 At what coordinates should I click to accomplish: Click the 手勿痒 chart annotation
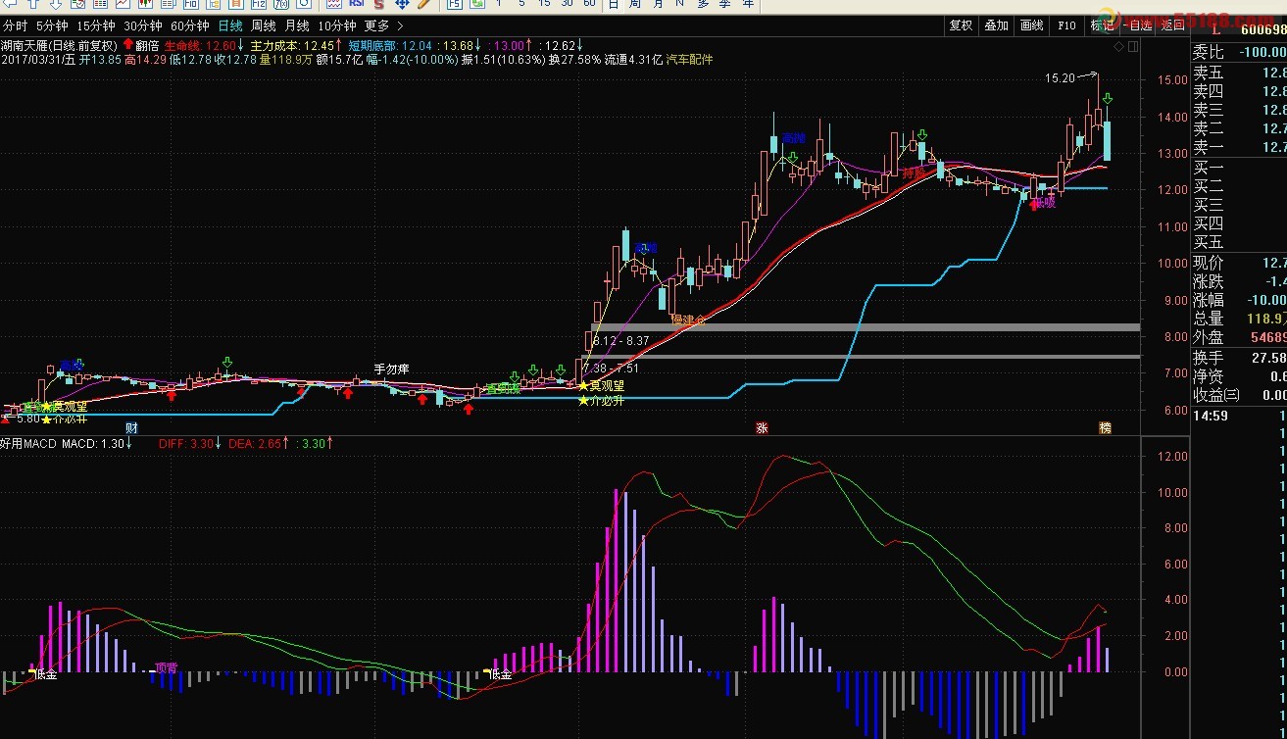391,369
